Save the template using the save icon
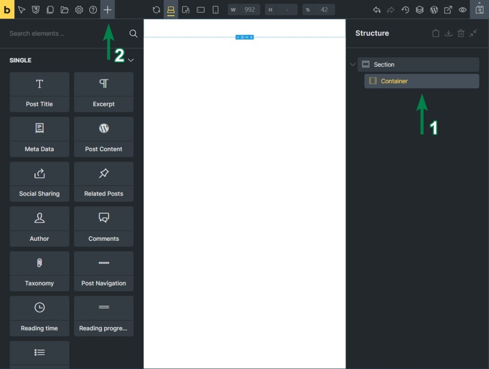The width and height of the screenshot is (489, 369). (x=479, y=10)
